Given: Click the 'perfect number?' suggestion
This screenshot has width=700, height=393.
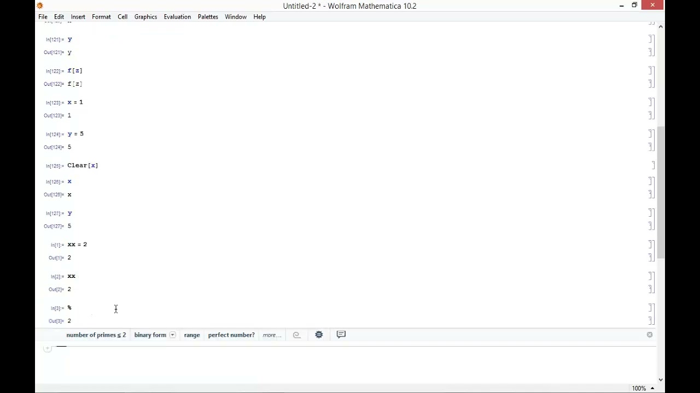Looking at the screenshot, I should (231, 335).
